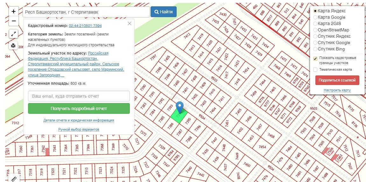Click map parcel labeled 8136
This screenshot has height=182, width=366.
pos(354,124)
